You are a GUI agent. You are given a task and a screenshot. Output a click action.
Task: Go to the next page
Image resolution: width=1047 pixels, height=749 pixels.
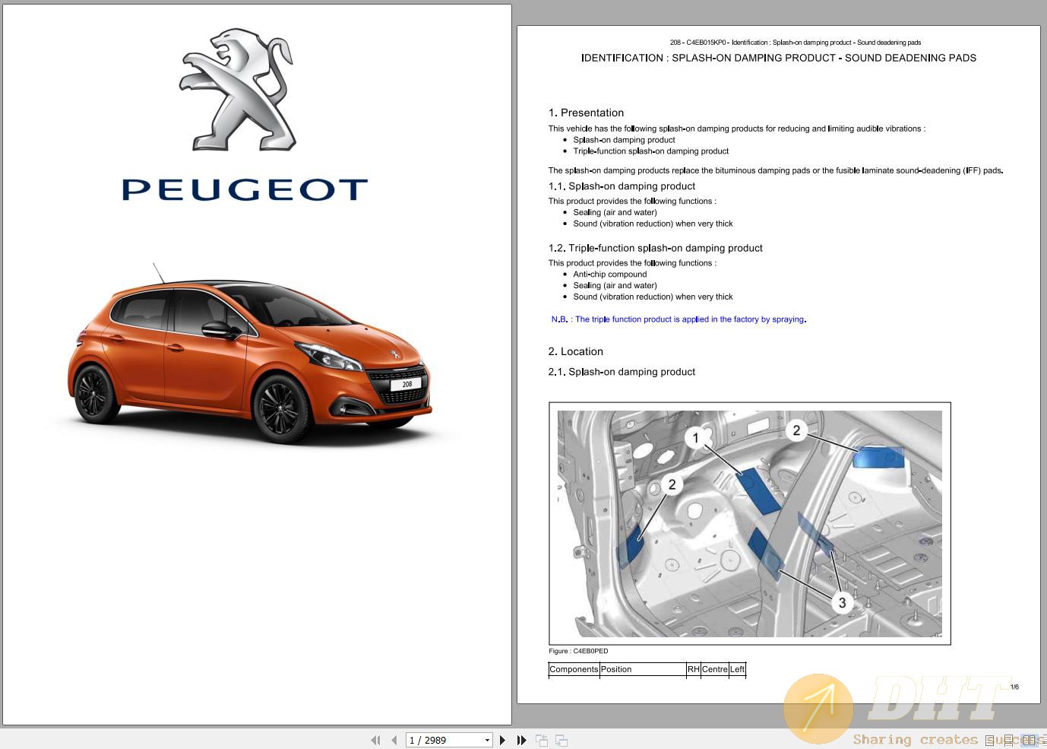(x=502, y=740)
